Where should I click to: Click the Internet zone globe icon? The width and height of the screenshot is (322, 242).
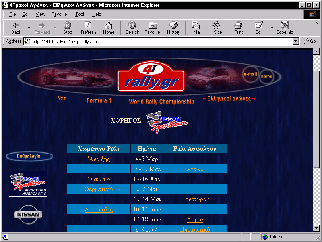265,237
